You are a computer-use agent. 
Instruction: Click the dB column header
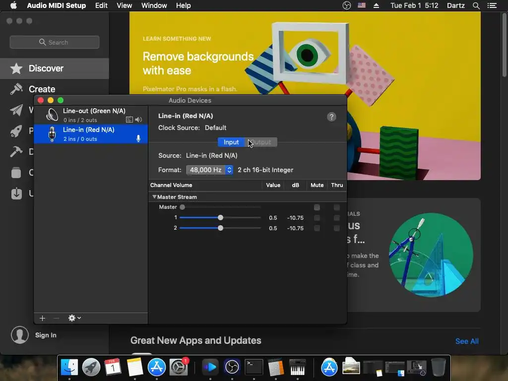(296, 185)
